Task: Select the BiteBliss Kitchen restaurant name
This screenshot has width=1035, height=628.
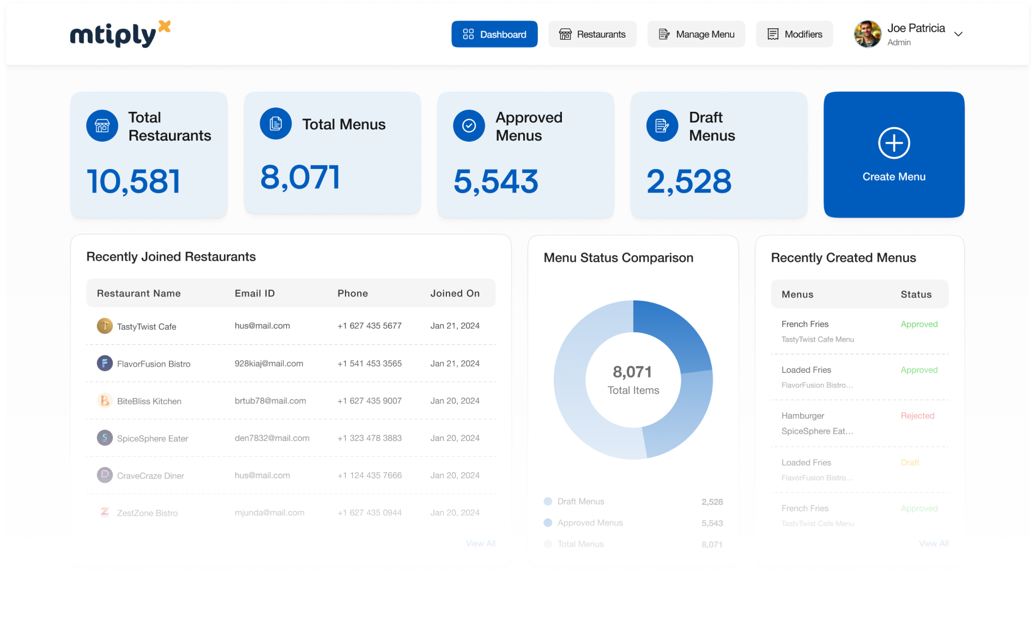Action: click(x=149, y=401)
